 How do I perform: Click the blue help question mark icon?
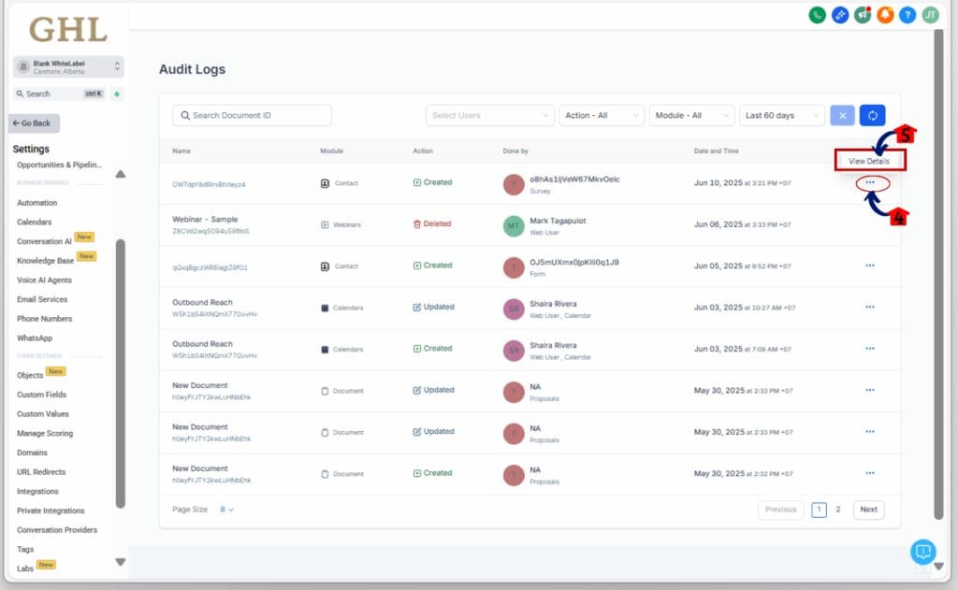(x=907, y=15)
